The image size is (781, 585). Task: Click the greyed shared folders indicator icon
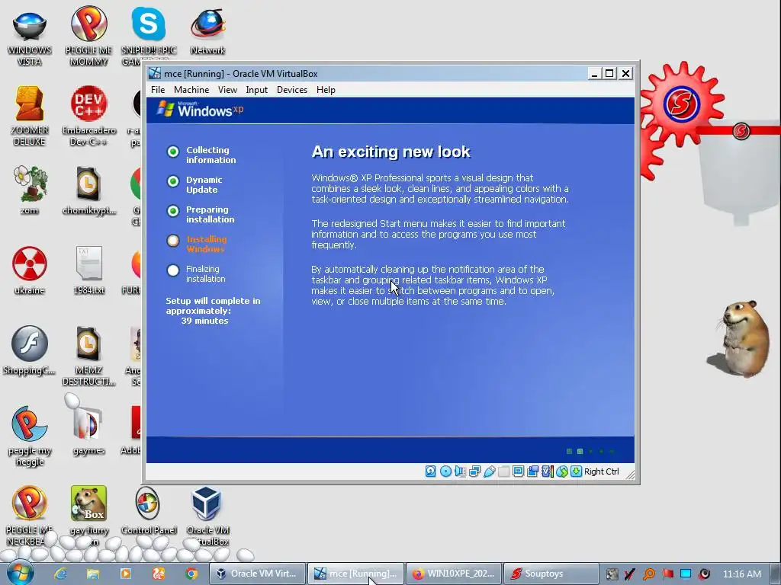click(x=503, y=471)
